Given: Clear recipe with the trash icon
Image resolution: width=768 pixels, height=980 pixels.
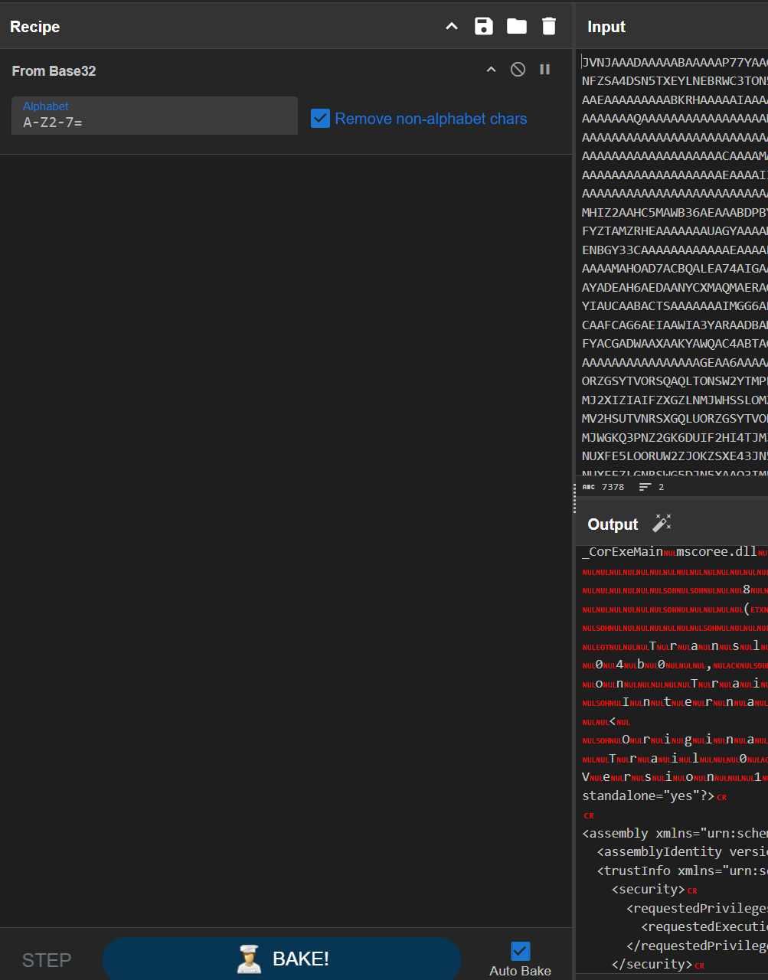Looking at the screenshot, I should (x=549, y=27).
